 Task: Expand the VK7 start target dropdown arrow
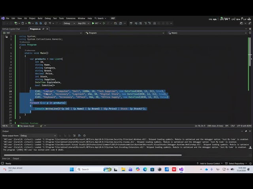tap(100, 24)
